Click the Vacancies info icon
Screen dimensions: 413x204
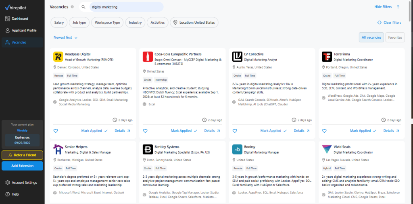click(x=72, y=7)
